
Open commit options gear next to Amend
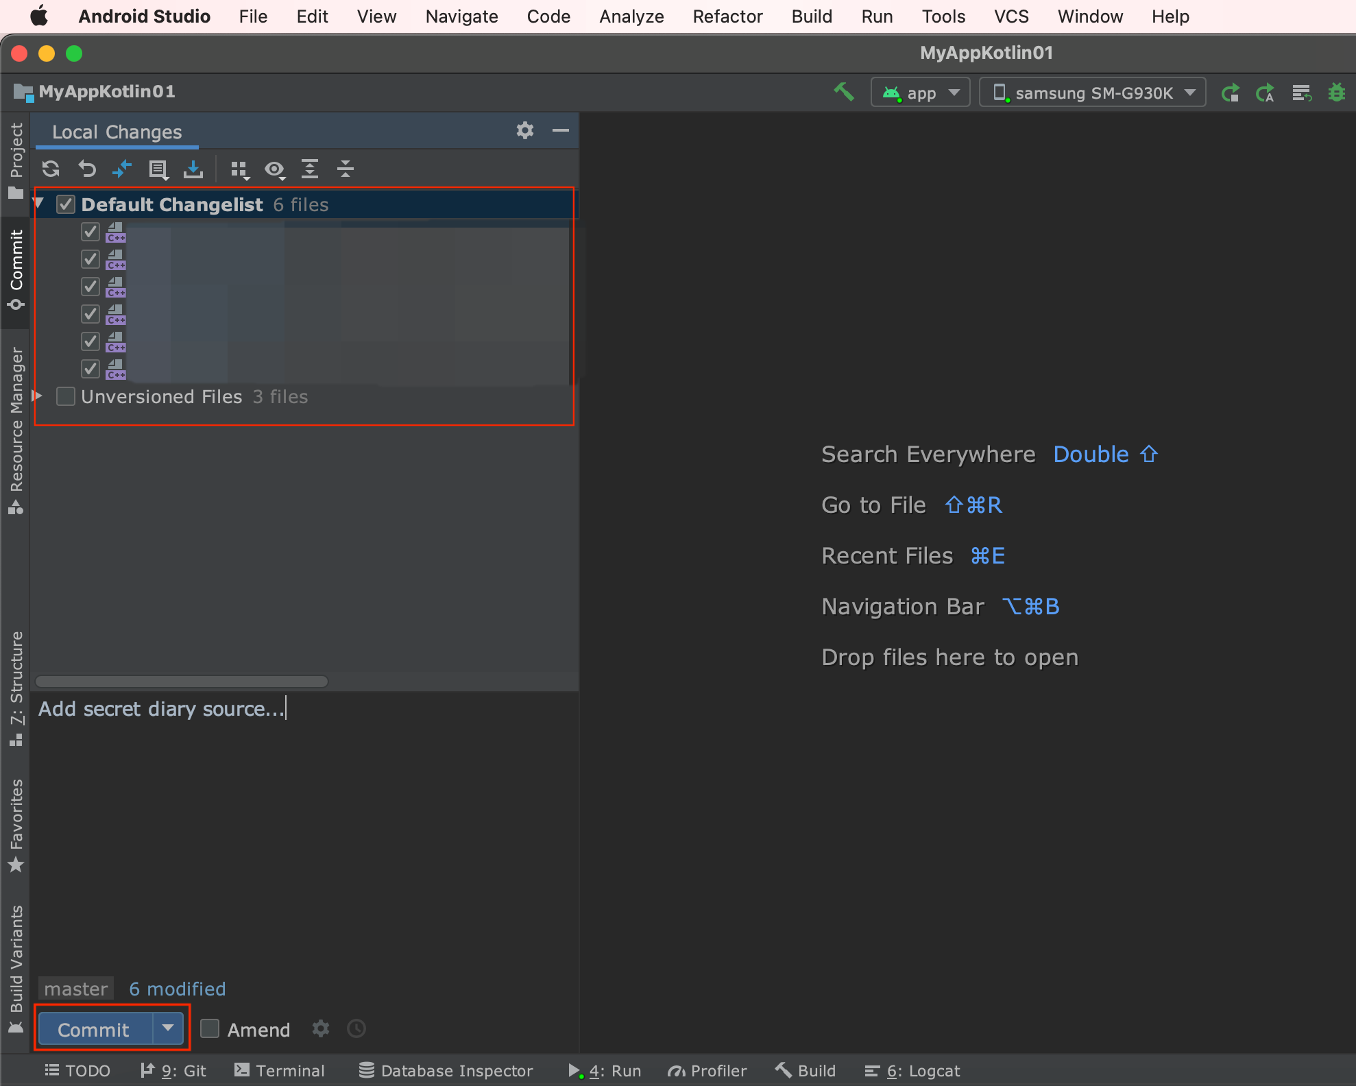(x=321, y=1028)
